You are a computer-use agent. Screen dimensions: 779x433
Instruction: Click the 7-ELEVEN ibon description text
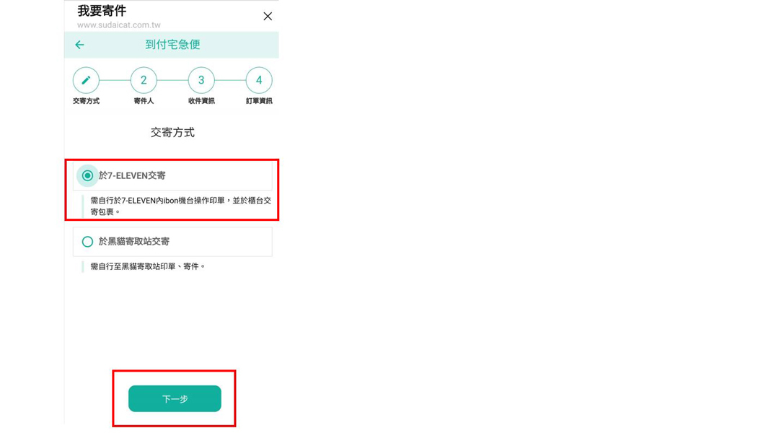point(180,206)
